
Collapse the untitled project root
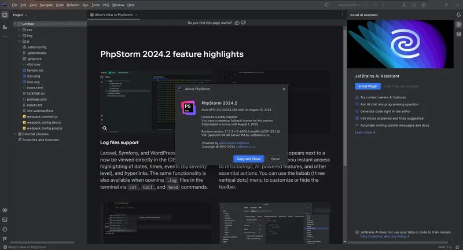[15, 24]
